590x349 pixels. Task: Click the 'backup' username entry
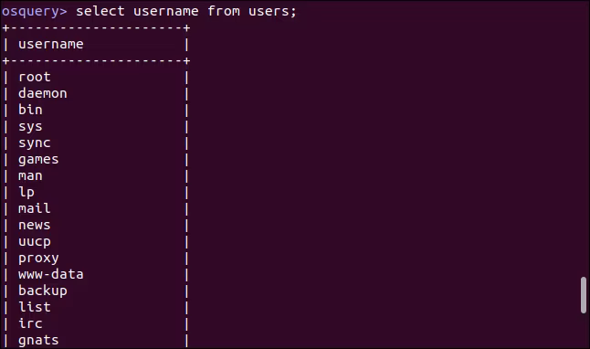[43, 291]
